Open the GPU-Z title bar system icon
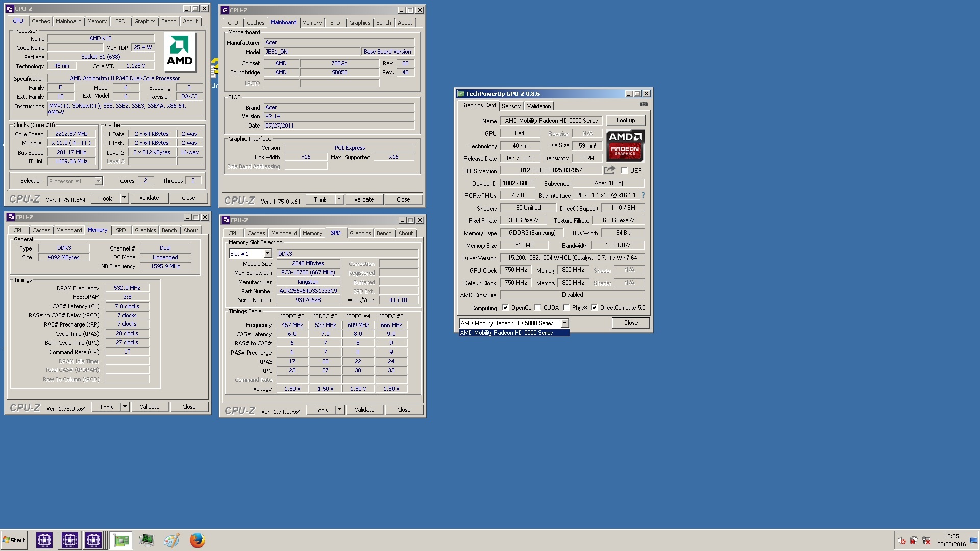 pyautogui.click(x=461, y=94)
